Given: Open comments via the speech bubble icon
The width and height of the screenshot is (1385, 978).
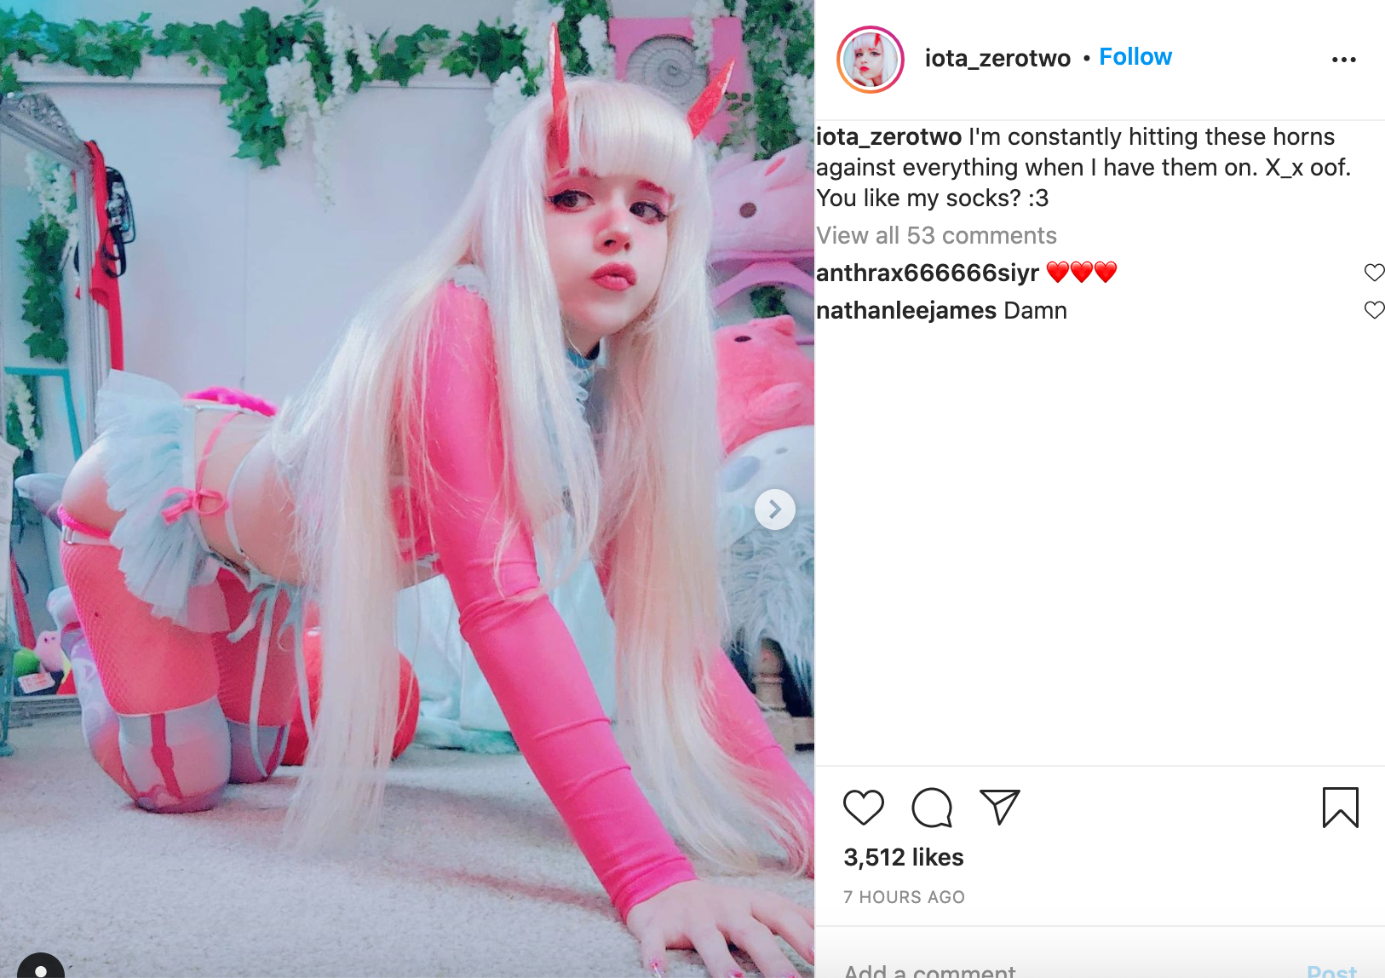Looking at the screenshot, I should click(x=932, y=807).
